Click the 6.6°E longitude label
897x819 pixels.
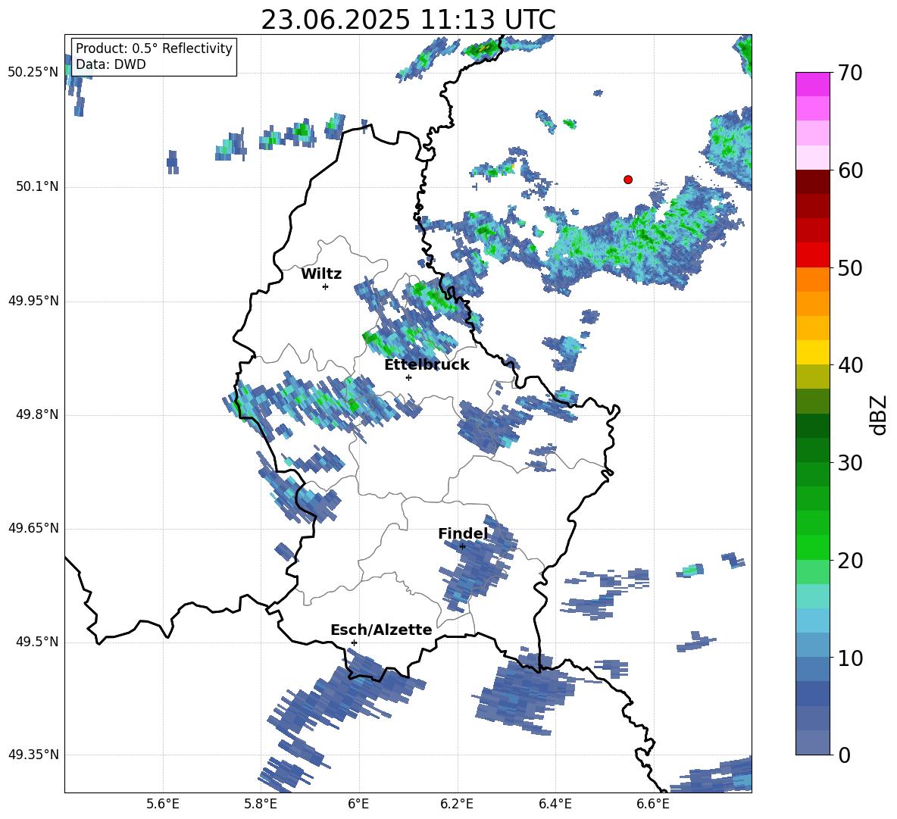pyautogui.click(x=653, y=804)
